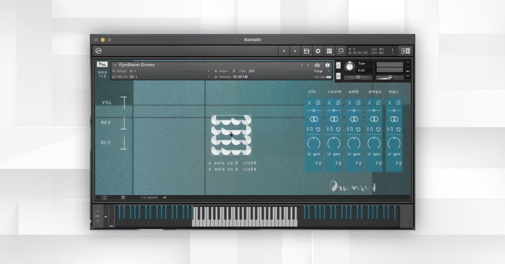Screen dimensions: 505x264
Task: Reset EQ on mpc channel
Action: (398, 129)
